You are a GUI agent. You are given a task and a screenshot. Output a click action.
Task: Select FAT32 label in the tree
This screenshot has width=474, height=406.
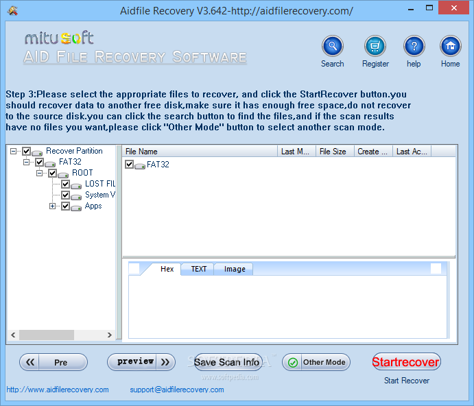[x=70, y=162]
